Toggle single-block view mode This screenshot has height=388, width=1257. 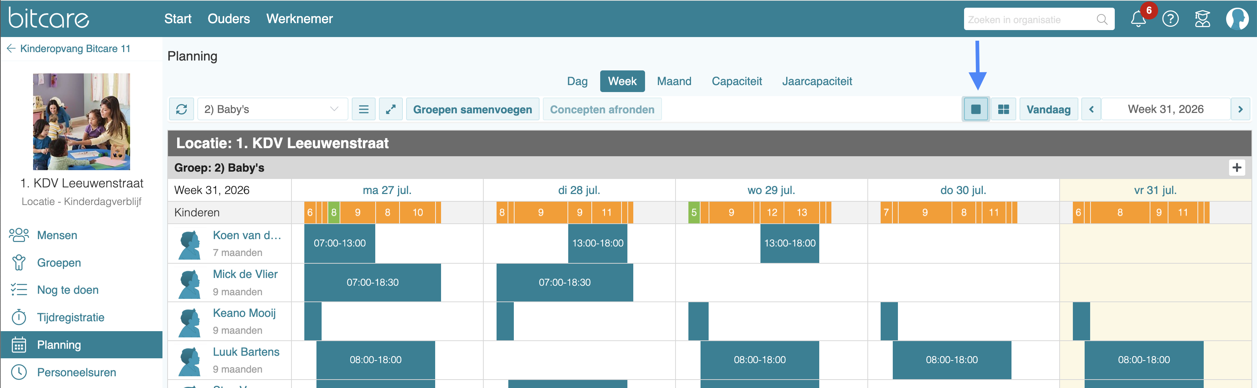976,109
